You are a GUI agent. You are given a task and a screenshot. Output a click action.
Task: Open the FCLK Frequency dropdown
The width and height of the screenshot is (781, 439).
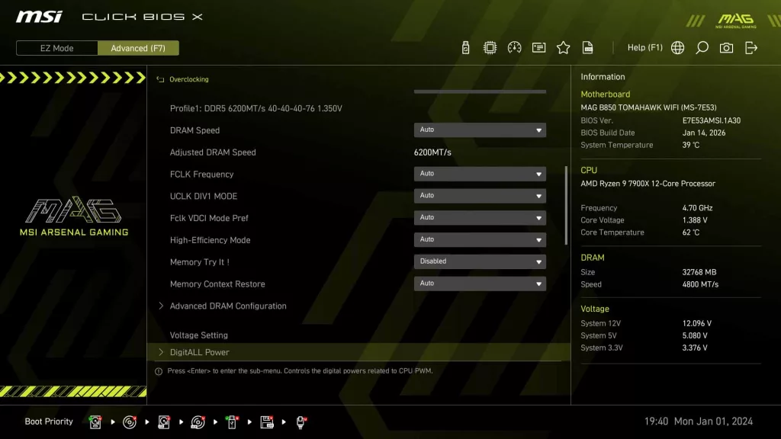click(479, 174)
